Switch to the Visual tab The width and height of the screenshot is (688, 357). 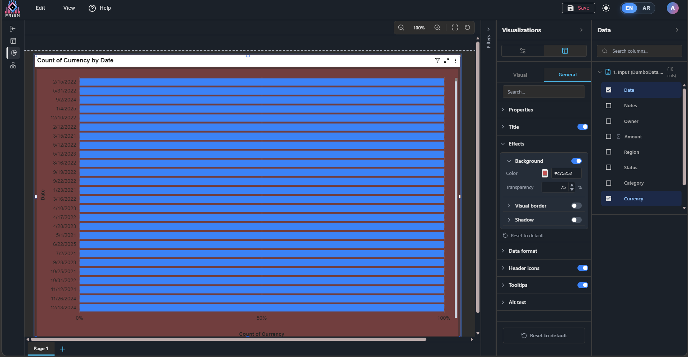pyautogui.click(x=520, y=75)
